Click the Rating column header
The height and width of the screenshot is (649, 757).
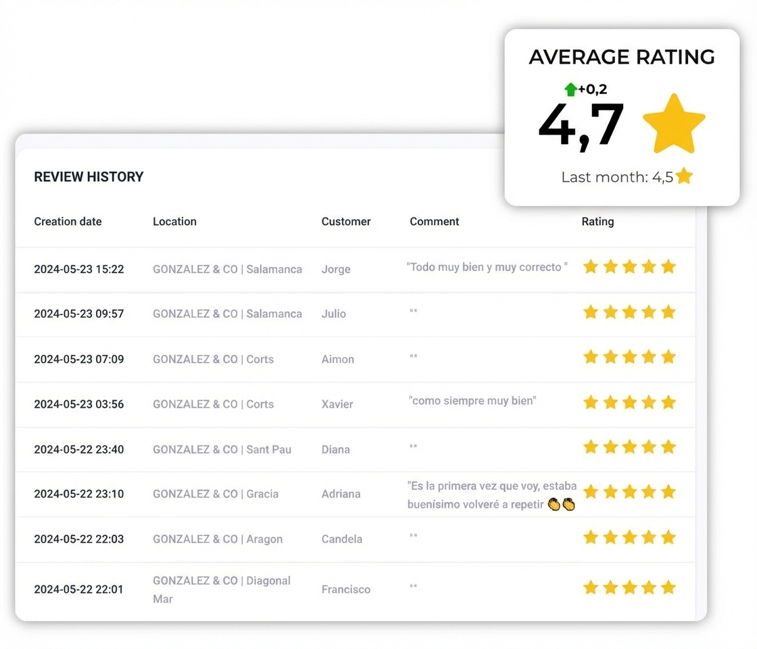click(x=597, y=222)
